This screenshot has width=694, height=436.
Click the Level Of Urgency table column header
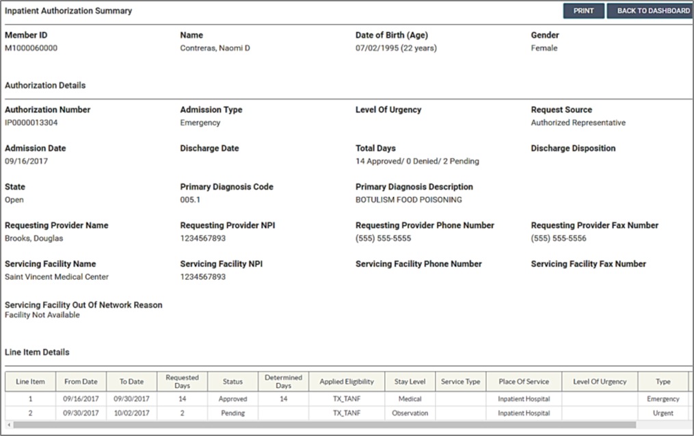coord(600,382)
